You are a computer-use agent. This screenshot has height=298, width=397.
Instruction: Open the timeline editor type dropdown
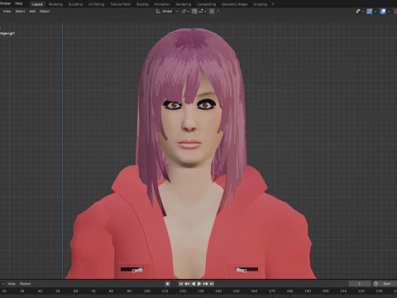tap(2, 284)
